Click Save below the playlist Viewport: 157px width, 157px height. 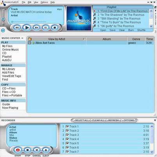pyautogui.click(x=112, y=30)
